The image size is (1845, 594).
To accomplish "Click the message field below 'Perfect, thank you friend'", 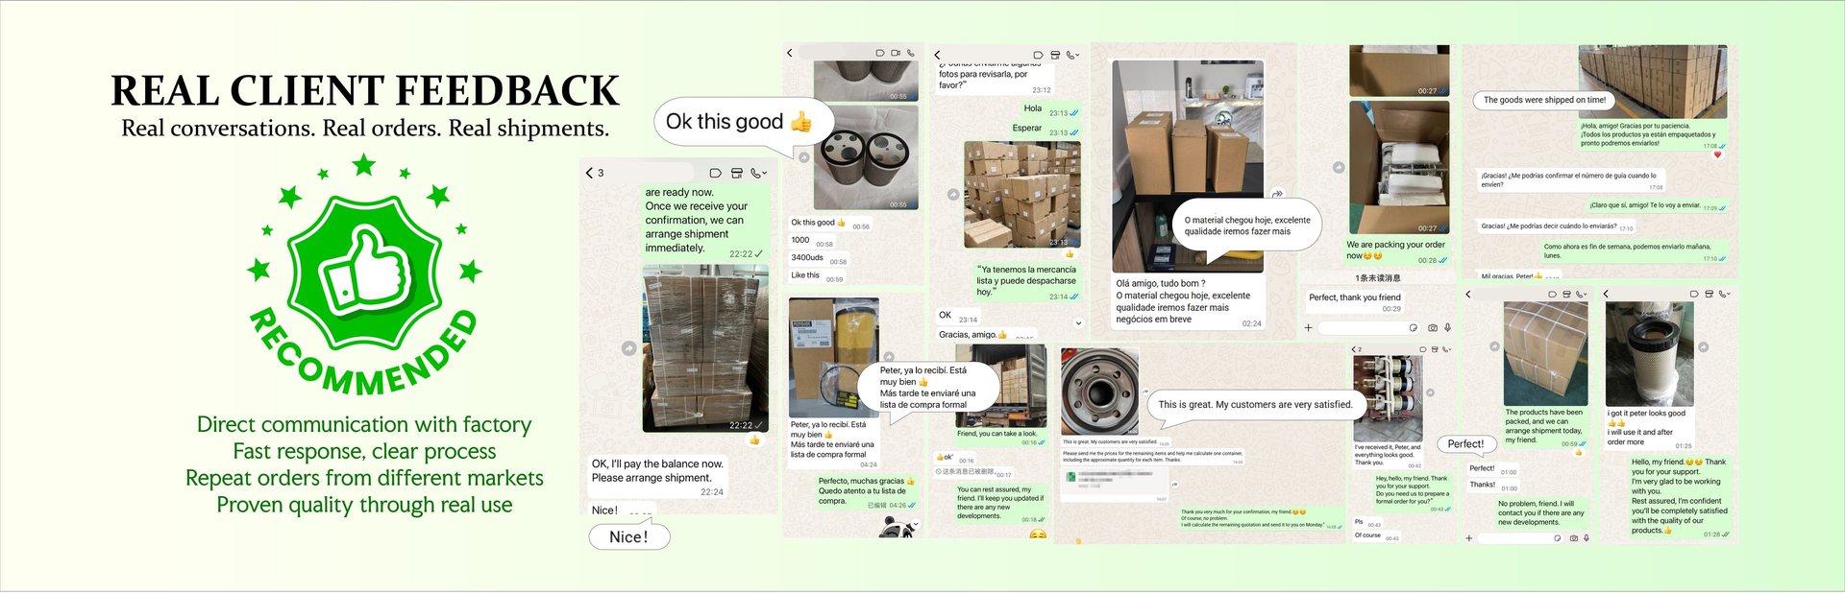I will point(1371,328).
